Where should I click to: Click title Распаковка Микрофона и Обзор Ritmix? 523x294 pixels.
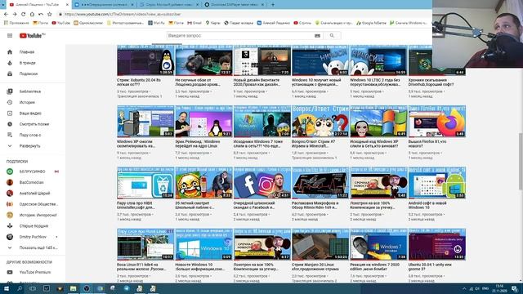315,205
